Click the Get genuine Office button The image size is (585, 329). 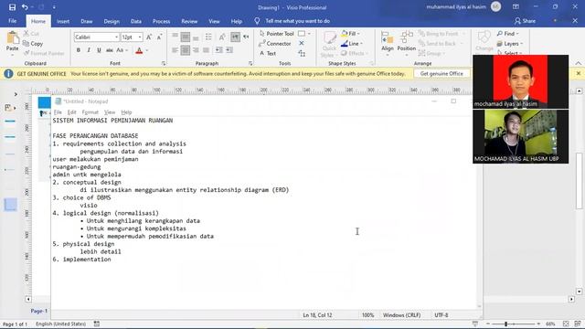(x=441, y=74)
